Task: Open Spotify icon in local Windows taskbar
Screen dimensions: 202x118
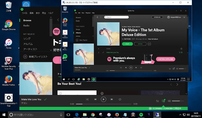Action: [x=141, y=115]
